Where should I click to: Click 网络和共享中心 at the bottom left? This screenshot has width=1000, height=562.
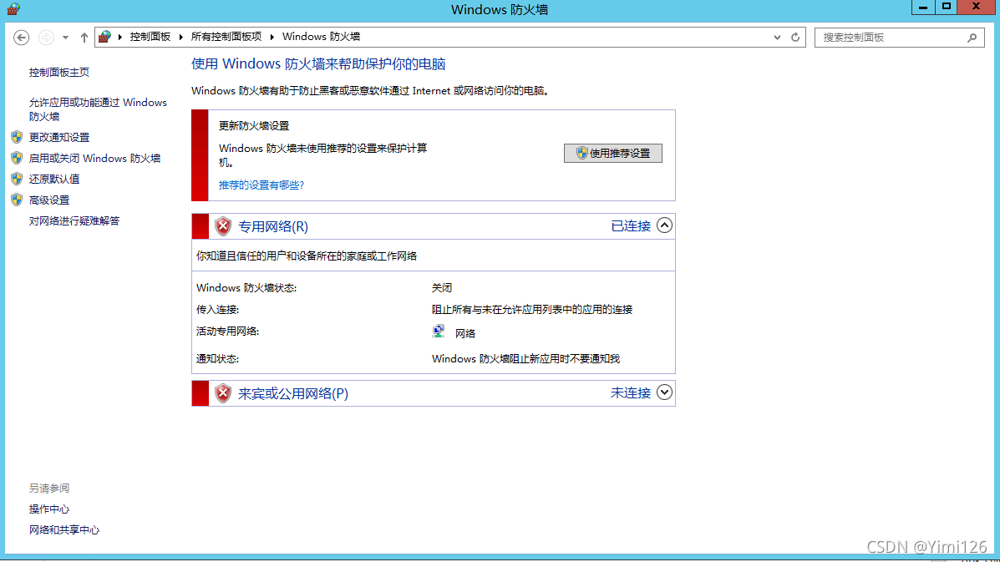click(64, 529)
